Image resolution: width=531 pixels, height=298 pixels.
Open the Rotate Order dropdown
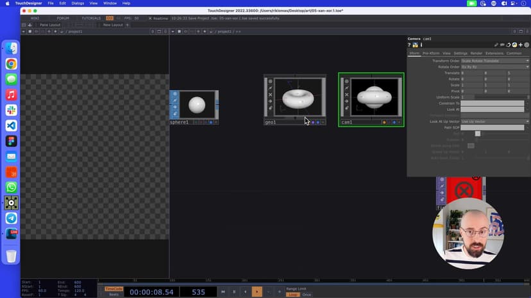point(495,67)
